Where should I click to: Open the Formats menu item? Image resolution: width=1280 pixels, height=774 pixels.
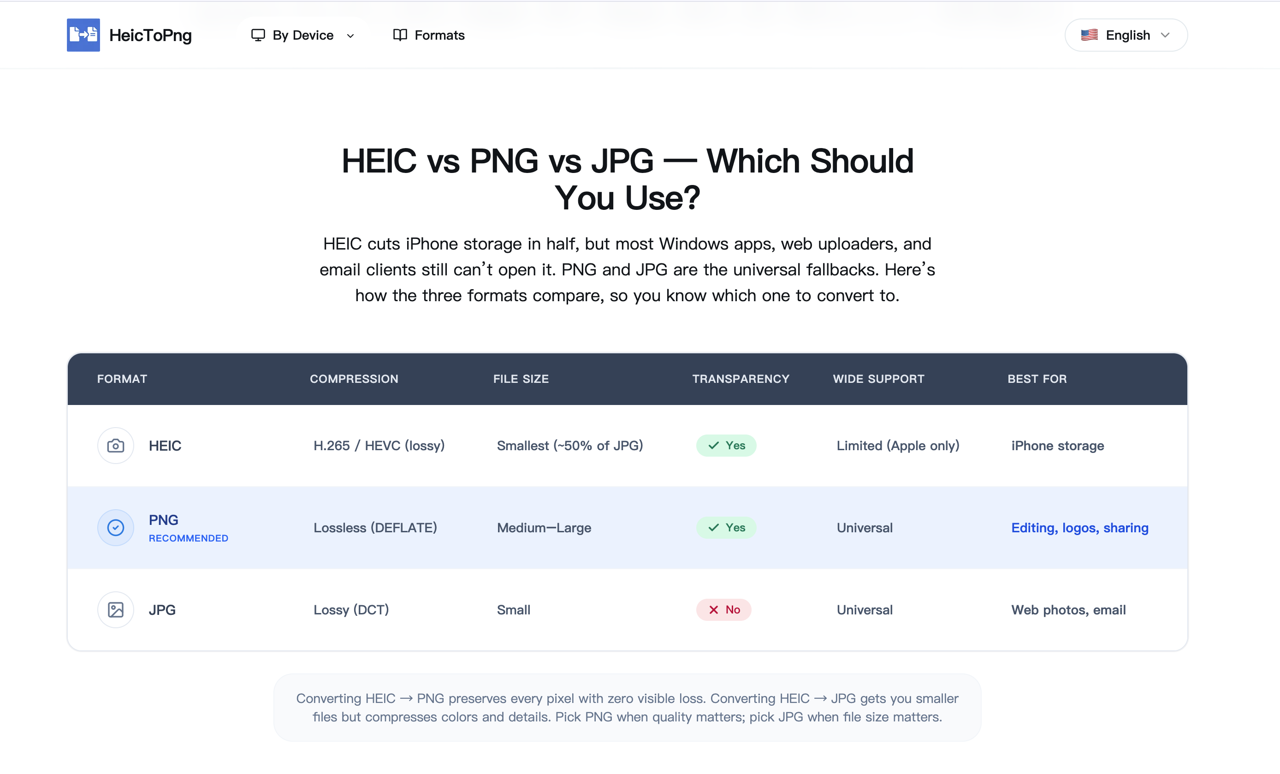(x=439, y=35)
